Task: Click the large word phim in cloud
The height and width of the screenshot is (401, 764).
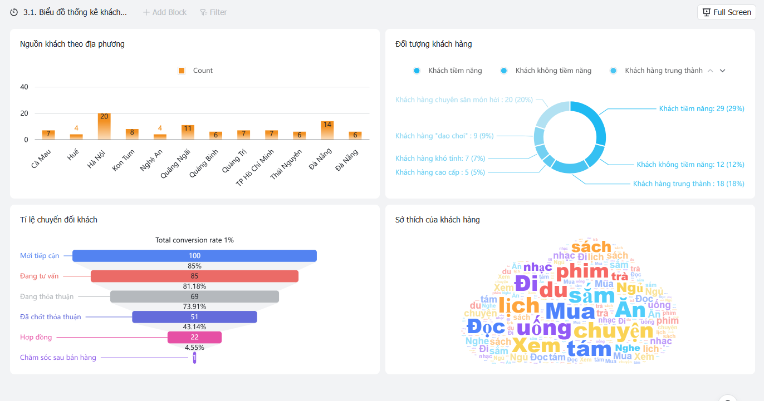Action: coord(582,272)
